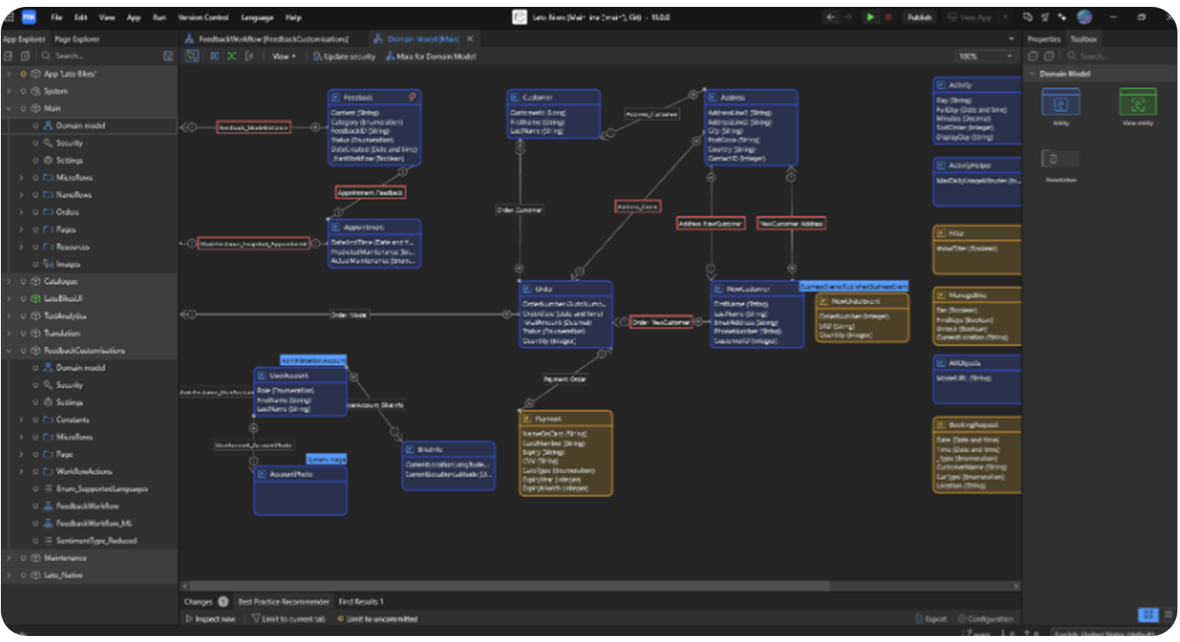Open the View dropdown in editor toolbar

pos(284,54)
